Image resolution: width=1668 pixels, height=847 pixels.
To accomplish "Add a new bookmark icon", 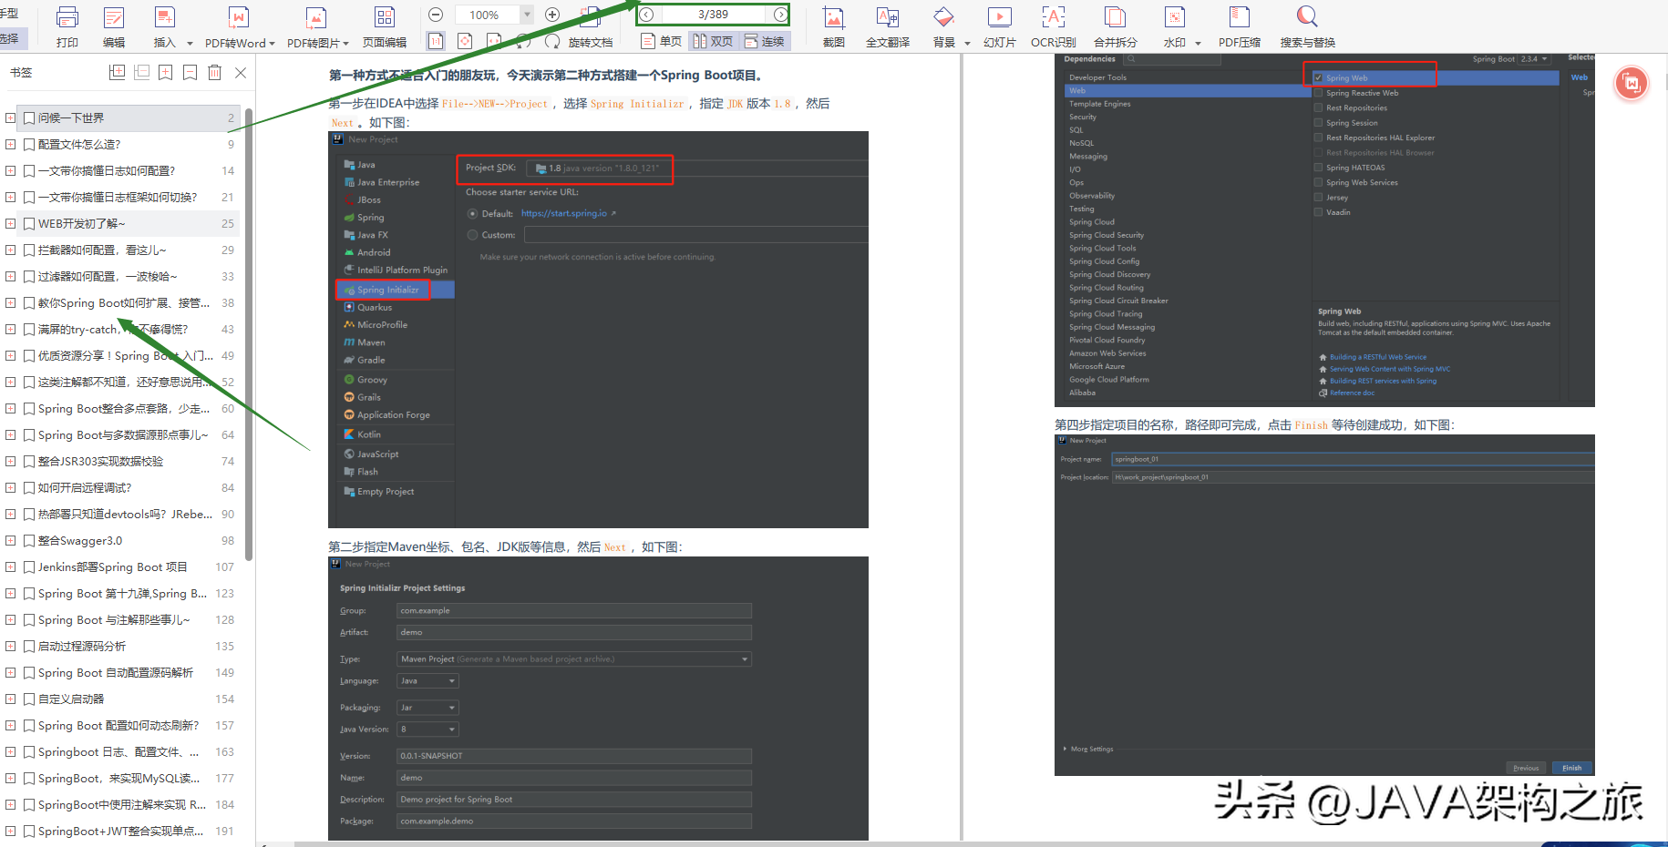I will tap(165, 72).
